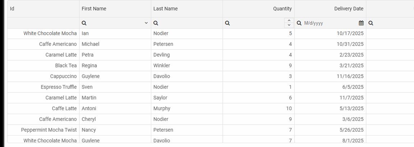This screenshot has height=147, width=414.
Task: Sort by the First Name column header
Action: 115,9
